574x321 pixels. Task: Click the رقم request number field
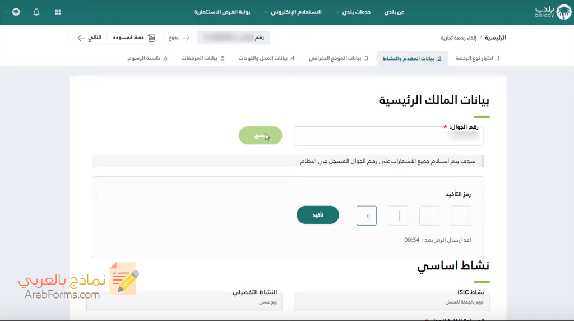[x=234, y=38]
